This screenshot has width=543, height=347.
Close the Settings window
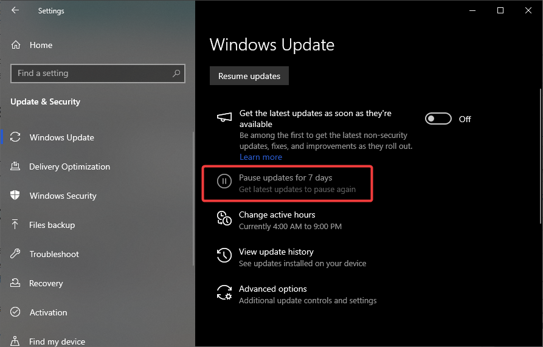pyautogui.click(x=528, y=10)
